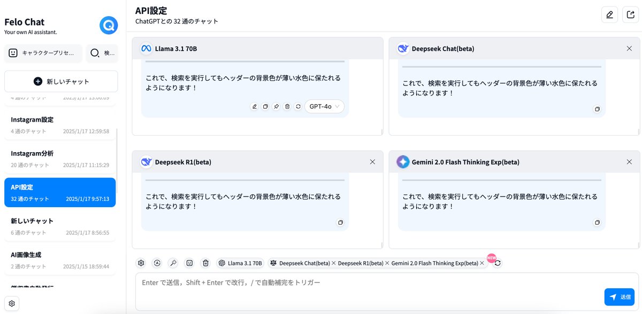Screen dimensions: 642x314
Task: Remove Deepseek R1(beta) from compare chip
Action: tap(387, 263)
